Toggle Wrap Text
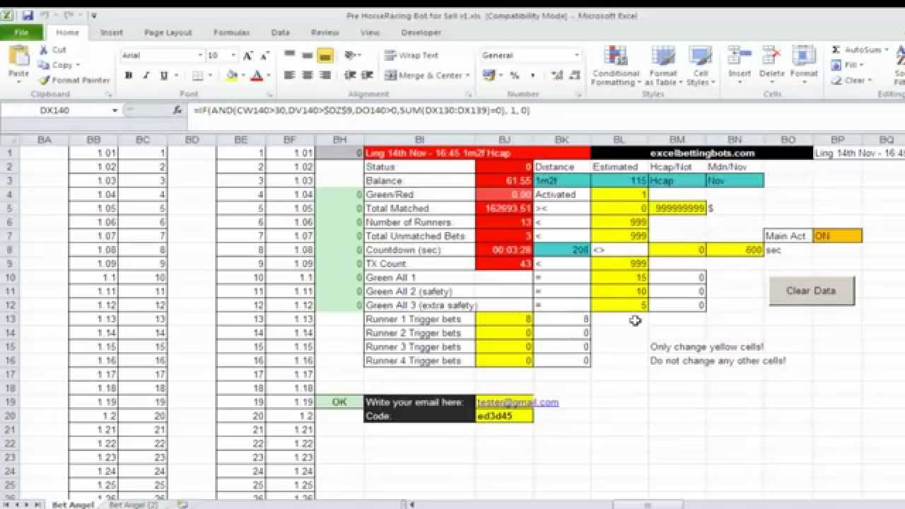Image resolution: width=905 pixels, height=509 pixels. 412,55
